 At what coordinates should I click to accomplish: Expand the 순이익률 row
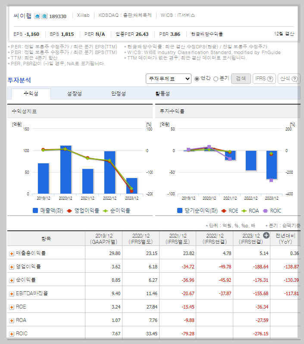pos(12,280)
